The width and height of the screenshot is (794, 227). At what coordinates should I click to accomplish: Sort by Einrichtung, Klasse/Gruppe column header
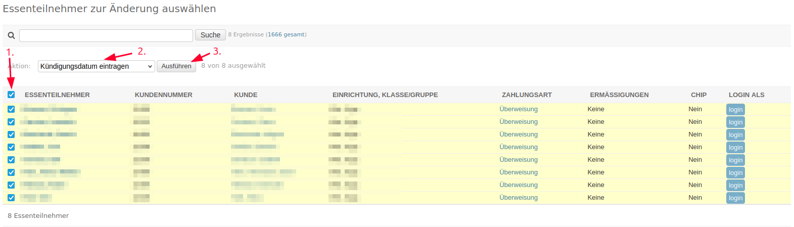[385, 95]
